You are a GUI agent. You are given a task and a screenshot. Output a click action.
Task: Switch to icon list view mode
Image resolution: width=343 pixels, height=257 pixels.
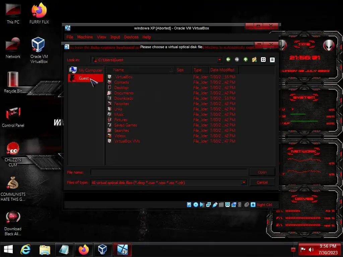263,60
